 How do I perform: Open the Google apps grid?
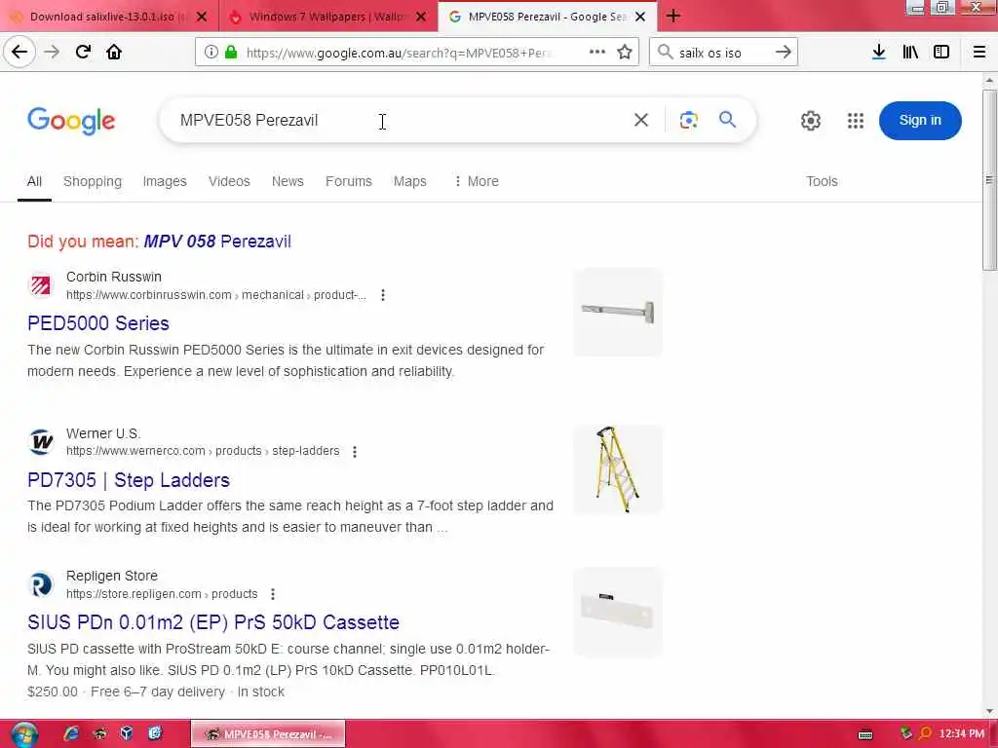tap(856, 121)
